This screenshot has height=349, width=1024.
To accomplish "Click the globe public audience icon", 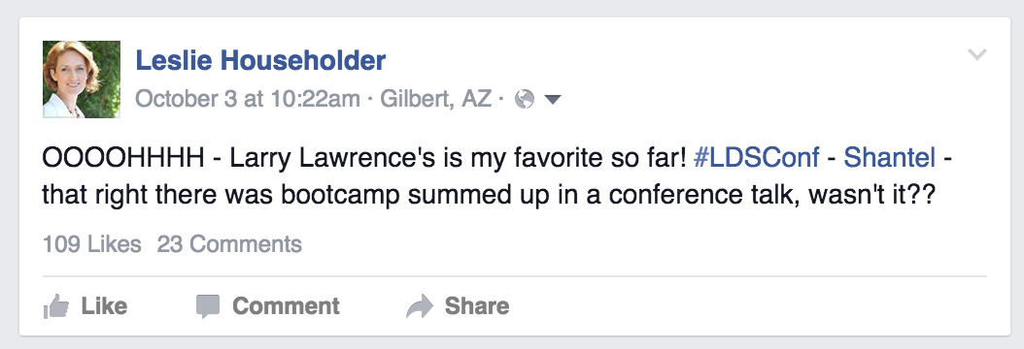I will [x=525, y=99].
